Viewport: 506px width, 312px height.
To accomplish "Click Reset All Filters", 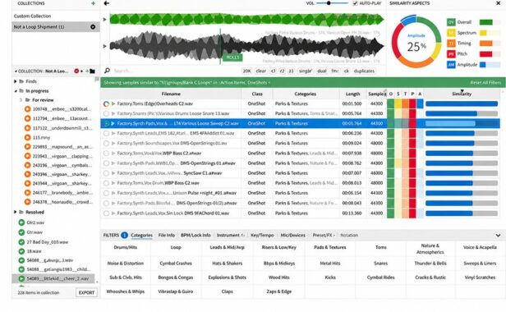I will tap(485, 83).
